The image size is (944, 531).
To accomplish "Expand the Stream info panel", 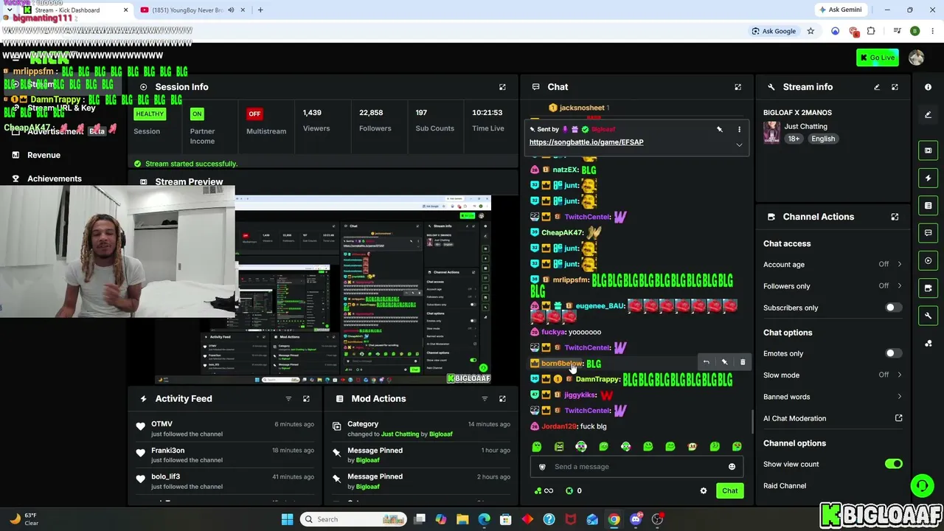I will [895, 87].
